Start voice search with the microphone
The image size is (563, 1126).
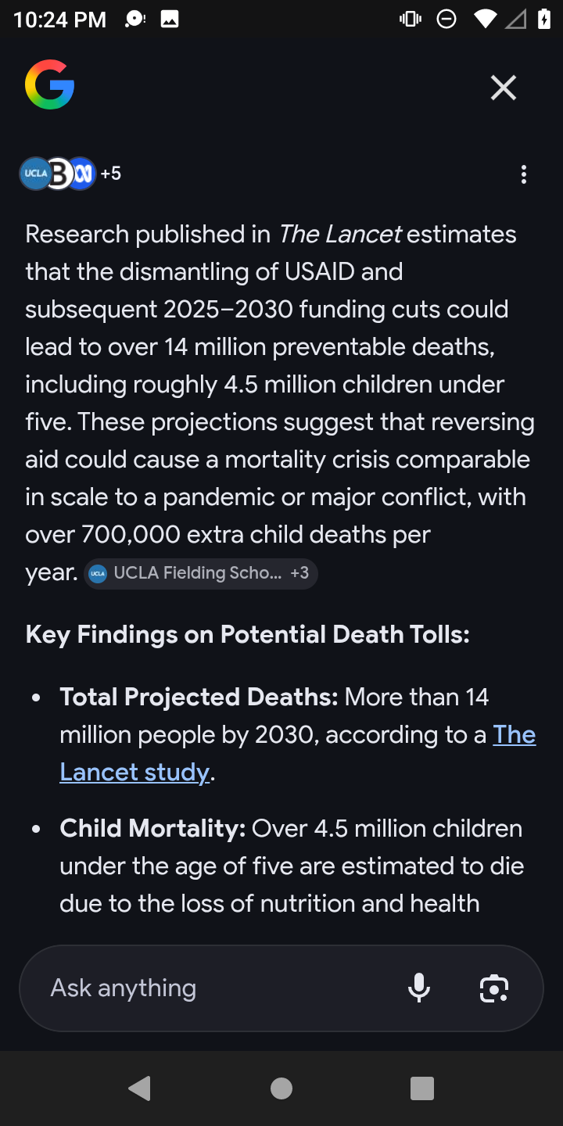coord(419,988)
